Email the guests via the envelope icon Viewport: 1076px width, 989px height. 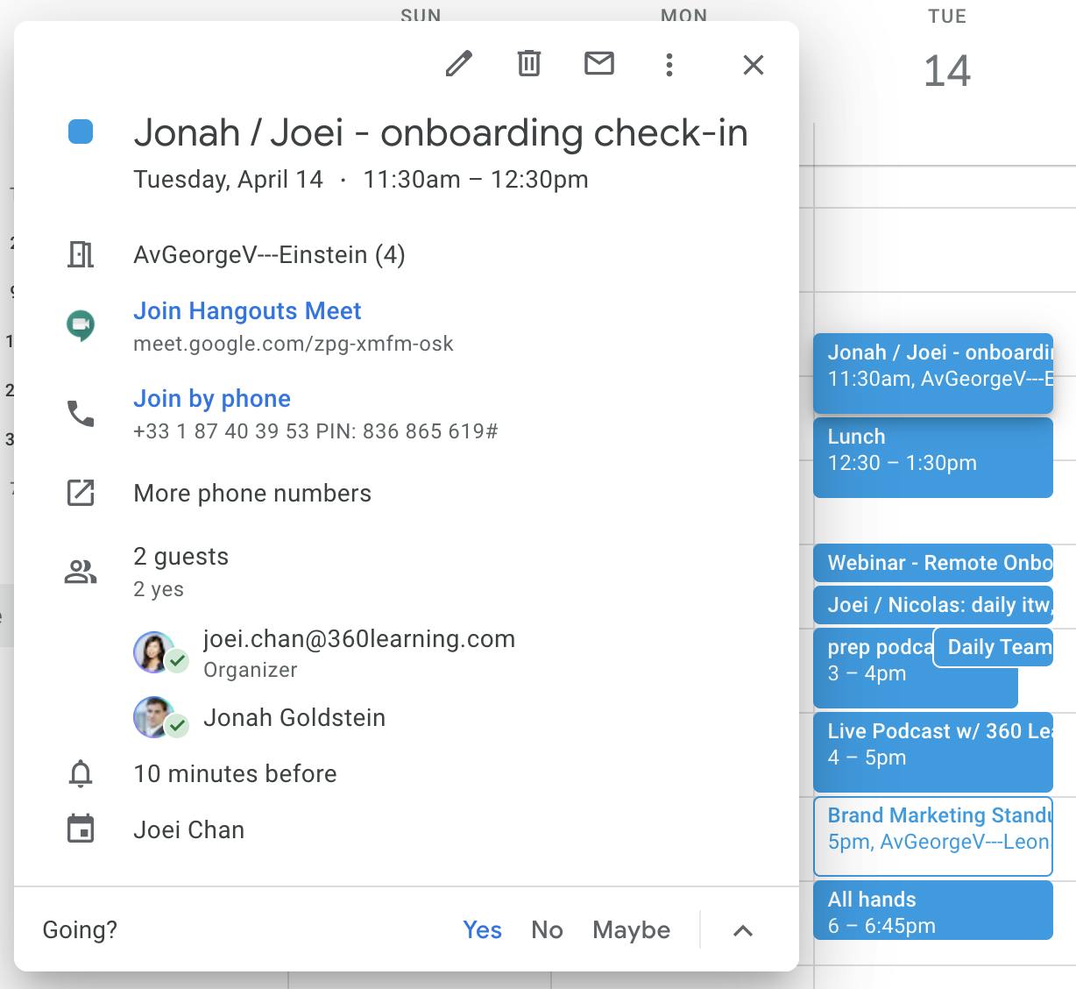[x=599, y=63]
